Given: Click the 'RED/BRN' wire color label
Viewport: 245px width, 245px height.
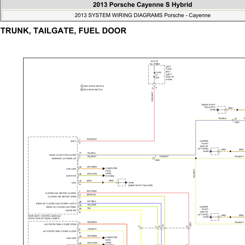Looking at the screenshot, I should 92,222.
